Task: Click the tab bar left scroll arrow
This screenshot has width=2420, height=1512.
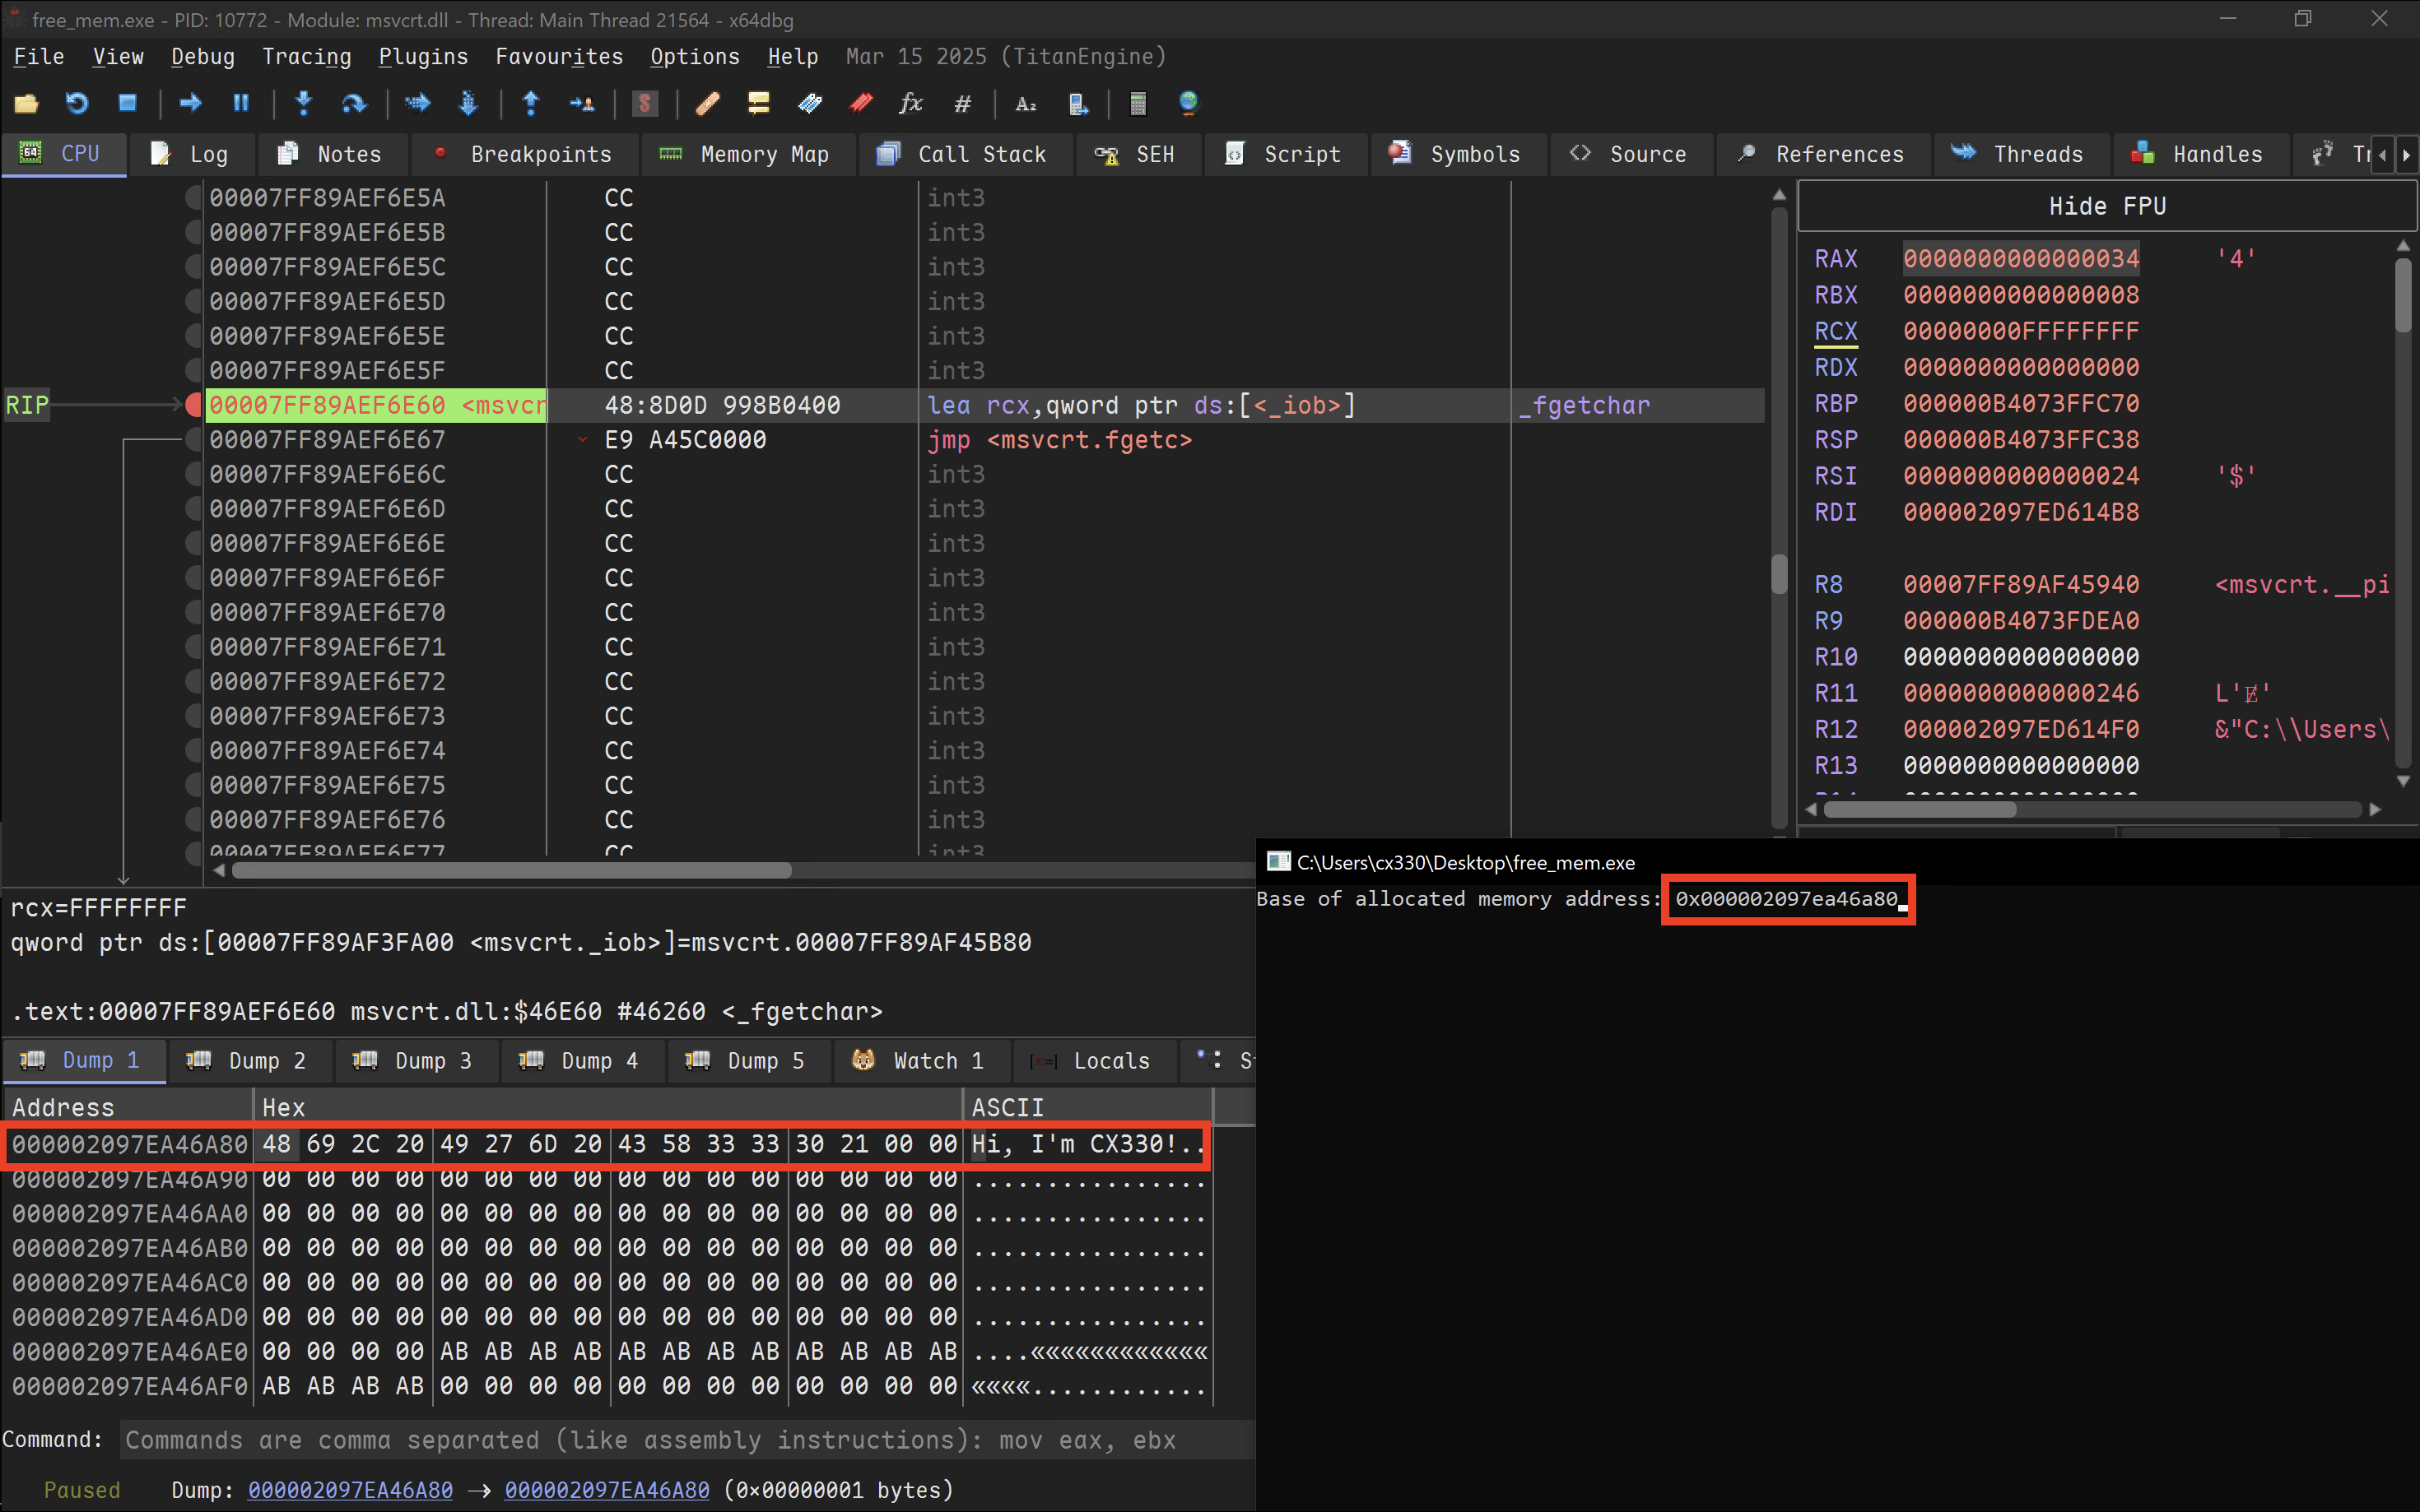Action: click(x=2382, y=155)
